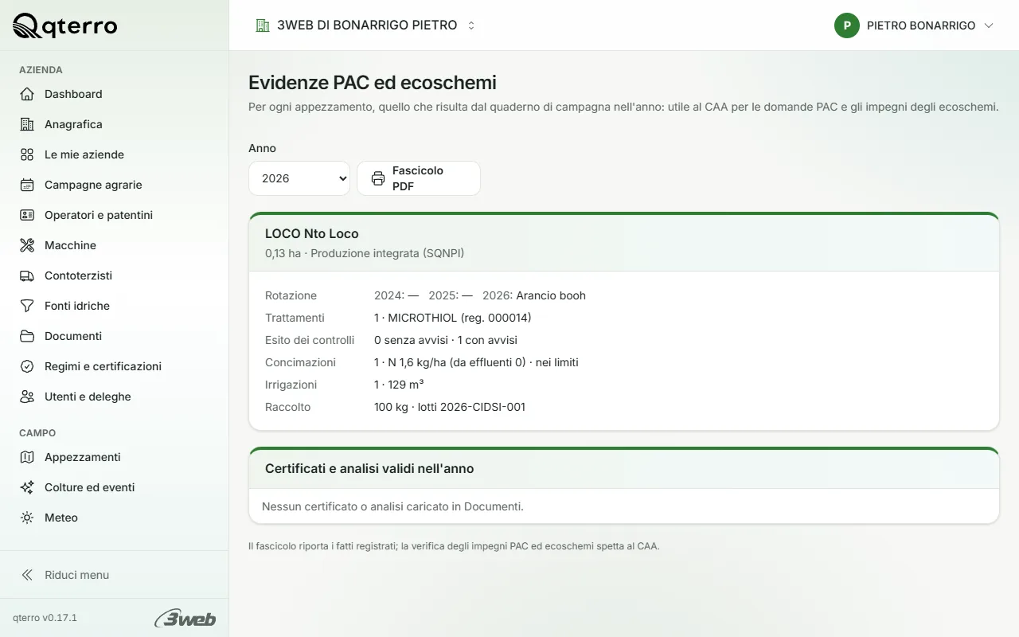Screen dimensions: 1019x637
Task: Click the Utenti e deleghe people icon
Action: coord(27,397)
